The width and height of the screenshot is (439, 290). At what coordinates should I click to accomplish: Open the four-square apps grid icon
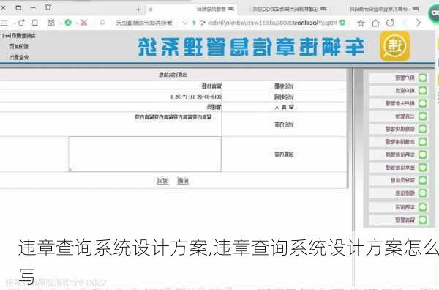(51, 23)
